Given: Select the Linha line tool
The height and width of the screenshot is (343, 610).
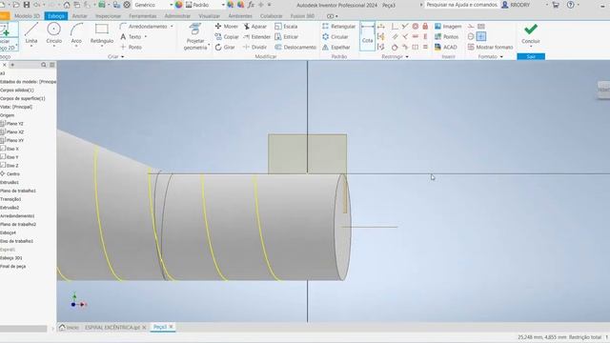Looking at the screenshot, I should click(x=31, y=33).
